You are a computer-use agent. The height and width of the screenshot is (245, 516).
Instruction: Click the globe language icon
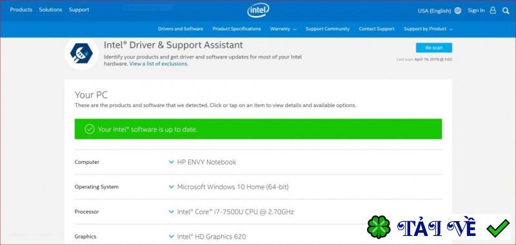point(458,10)
